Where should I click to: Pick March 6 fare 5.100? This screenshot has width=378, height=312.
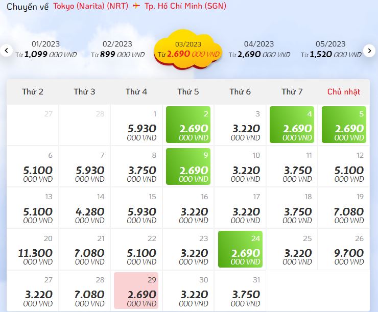33,166
